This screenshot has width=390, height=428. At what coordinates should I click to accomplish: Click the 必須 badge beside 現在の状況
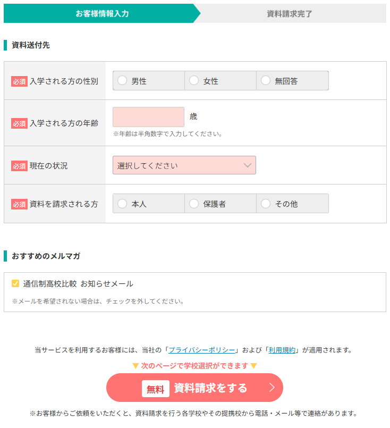coord(19,166)
